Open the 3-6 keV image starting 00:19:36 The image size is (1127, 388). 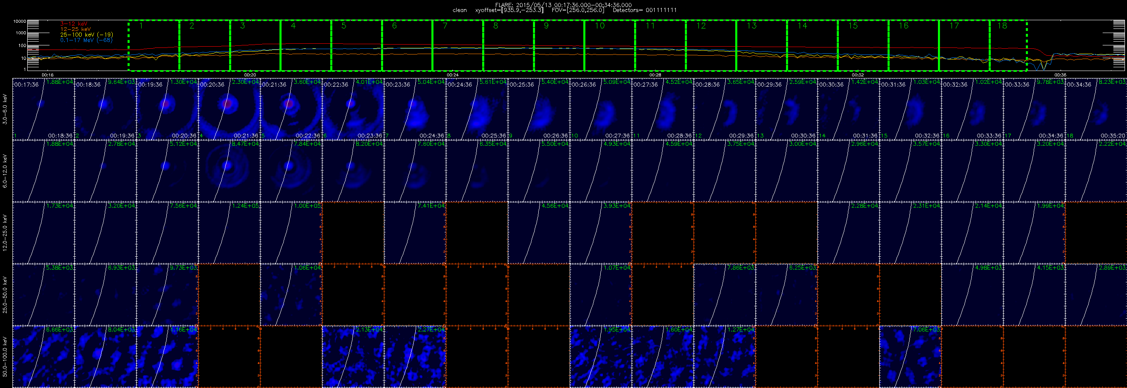coord(167,109)
